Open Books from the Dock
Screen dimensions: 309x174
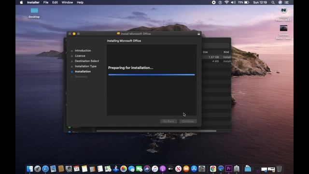click(x=186, y=169)
